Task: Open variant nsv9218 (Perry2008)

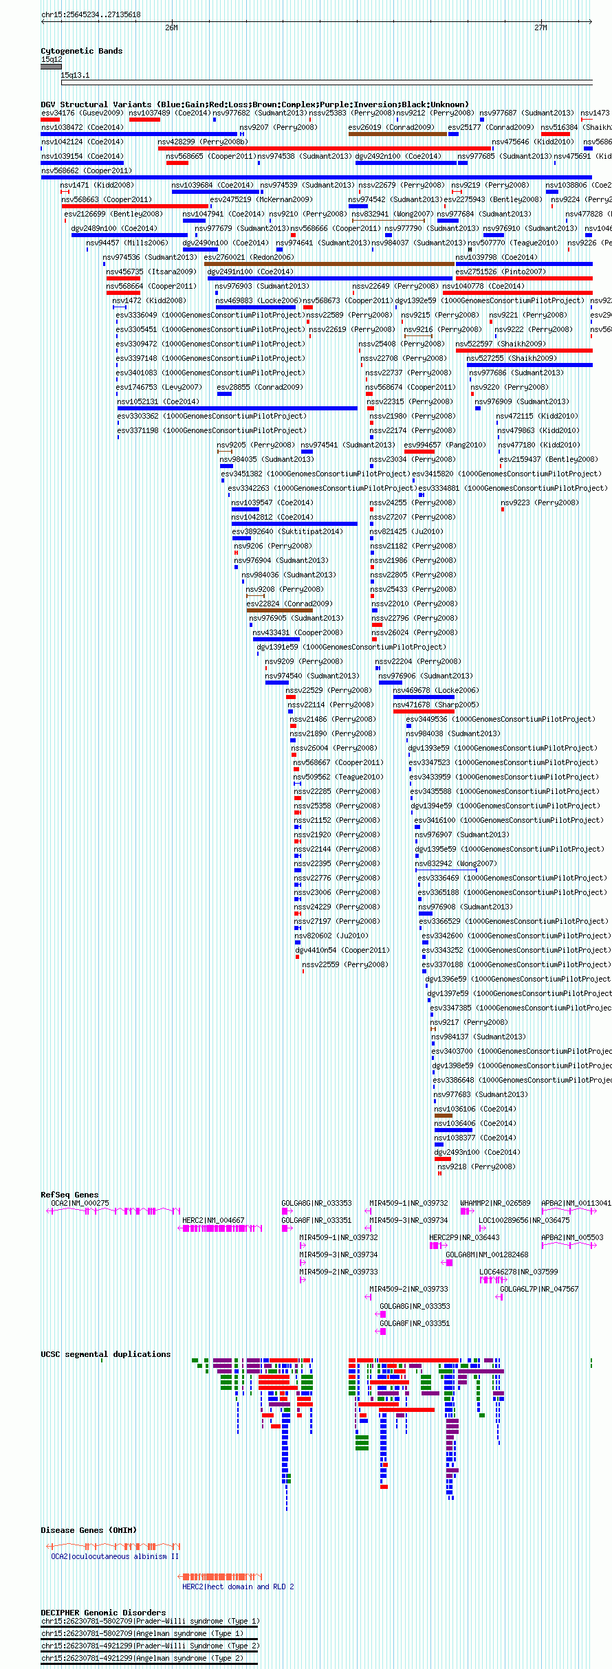Action: click(x=477, y=1167)
